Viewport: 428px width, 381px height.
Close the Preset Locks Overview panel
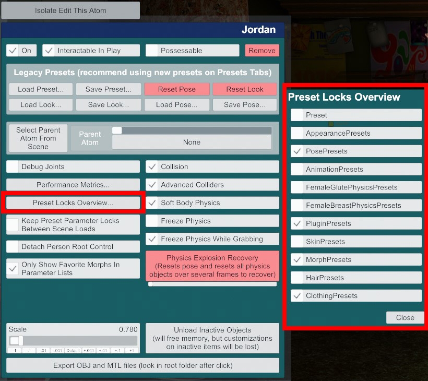tap(405, 317)
